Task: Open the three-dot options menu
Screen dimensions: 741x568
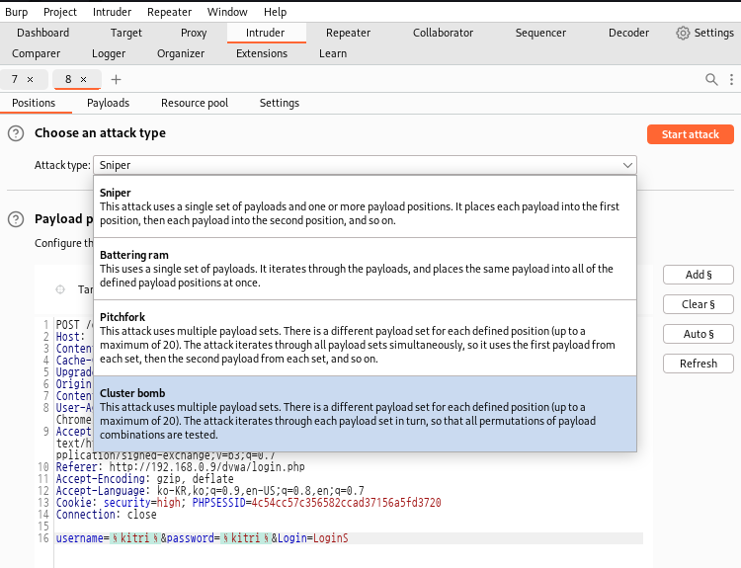Action: [731, 79]
